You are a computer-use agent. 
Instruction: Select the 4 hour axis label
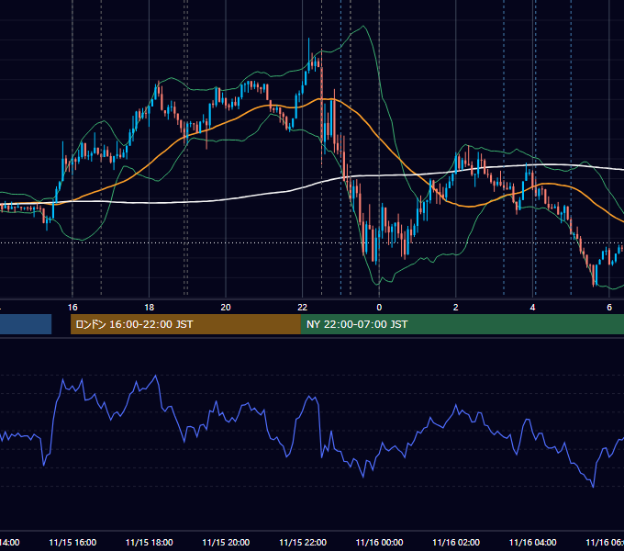click(532, 308)
